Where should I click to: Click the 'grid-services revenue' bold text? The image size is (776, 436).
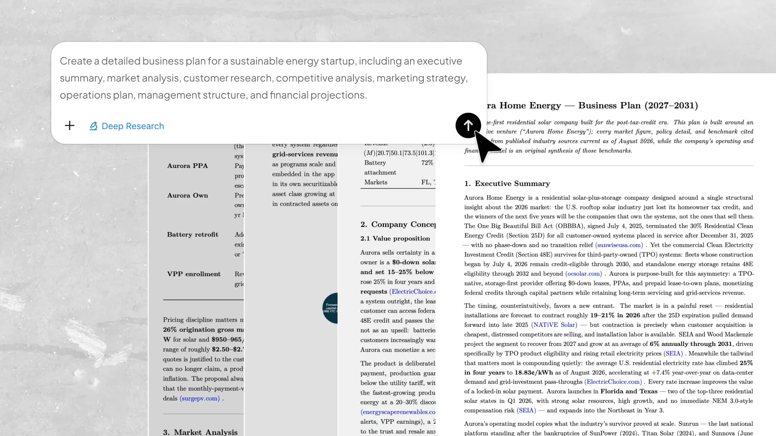(x=305, y=154)
